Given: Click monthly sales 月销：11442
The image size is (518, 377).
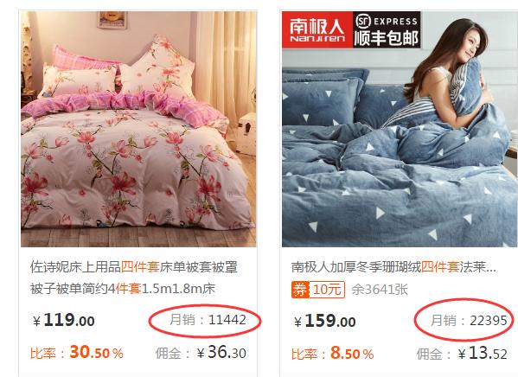Looking at the screenshot, I should click(x=208, y=320).
